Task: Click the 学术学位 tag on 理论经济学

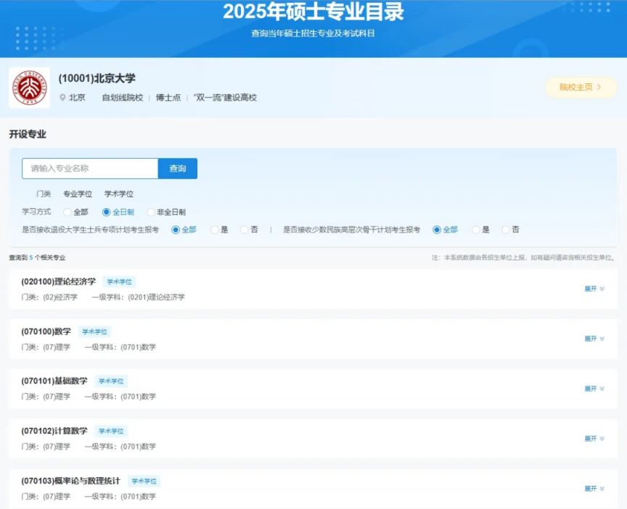Action: [x=119, y=282]
